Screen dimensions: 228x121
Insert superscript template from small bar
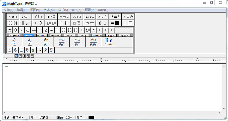coord(100,30)
